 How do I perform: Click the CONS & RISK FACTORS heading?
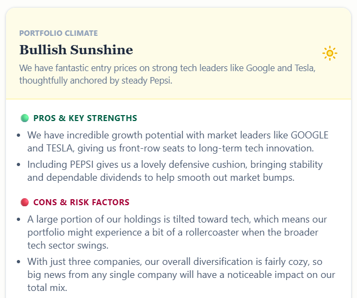[x=81, y=202]
